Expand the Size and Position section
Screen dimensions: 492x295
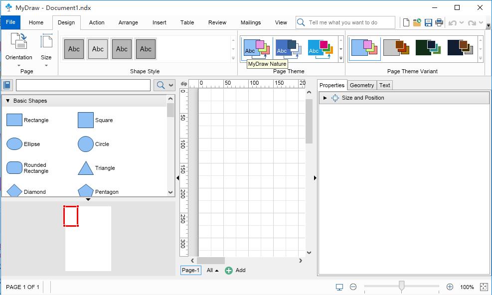coord(325,98)
